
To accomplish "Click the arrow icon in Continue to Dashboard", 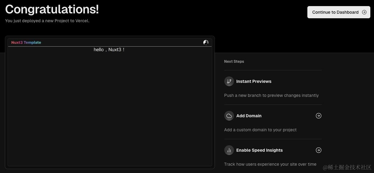I will (364, 12).
